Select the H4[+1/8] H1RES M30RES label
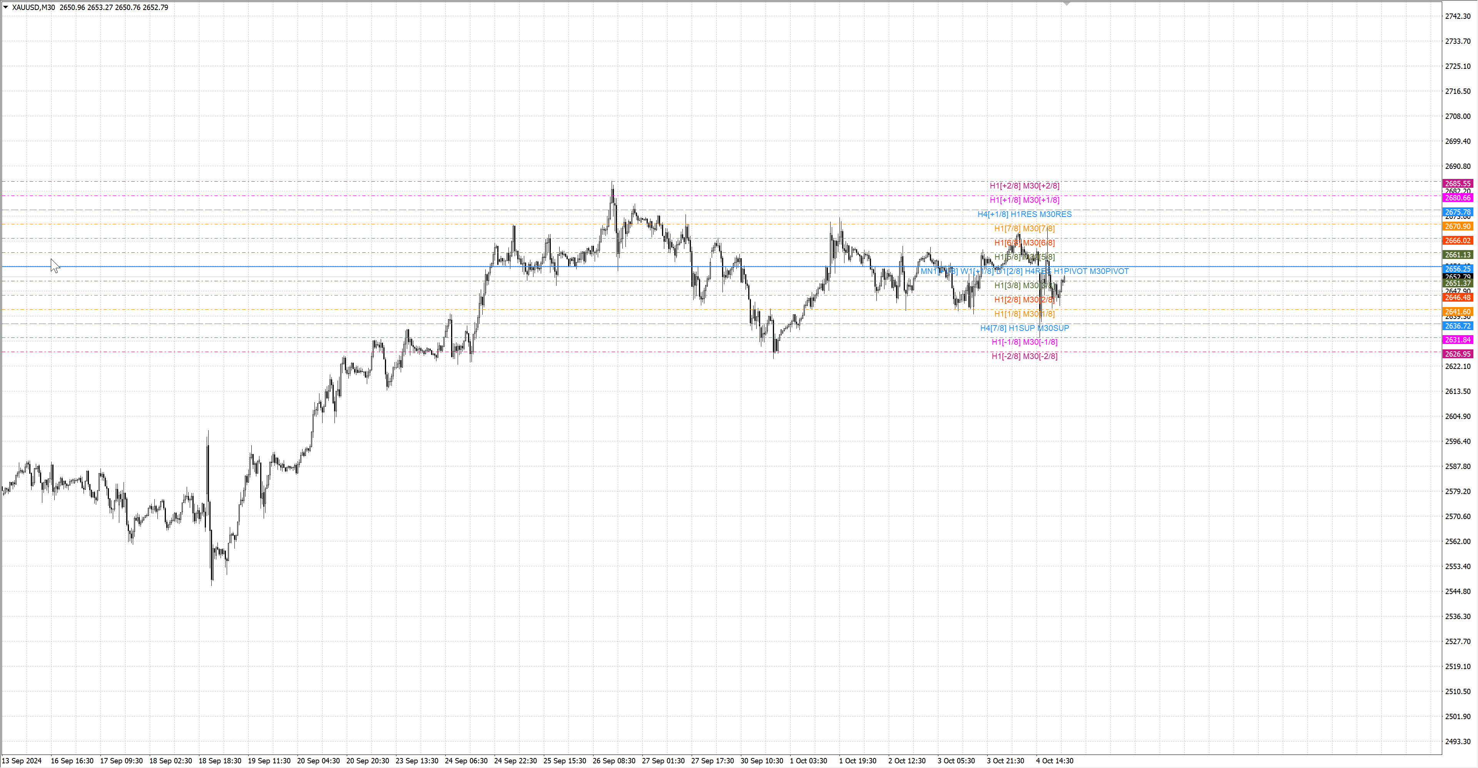The image size is (1478, 768). pos(1024,215)
